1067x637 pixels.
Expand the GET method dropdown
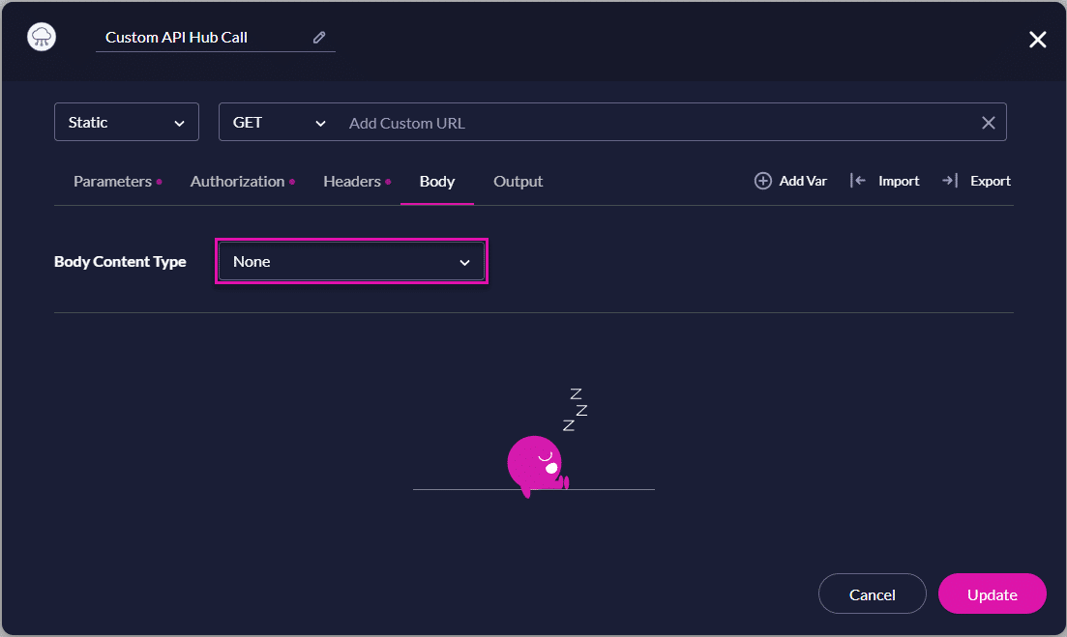pos(279,123)
